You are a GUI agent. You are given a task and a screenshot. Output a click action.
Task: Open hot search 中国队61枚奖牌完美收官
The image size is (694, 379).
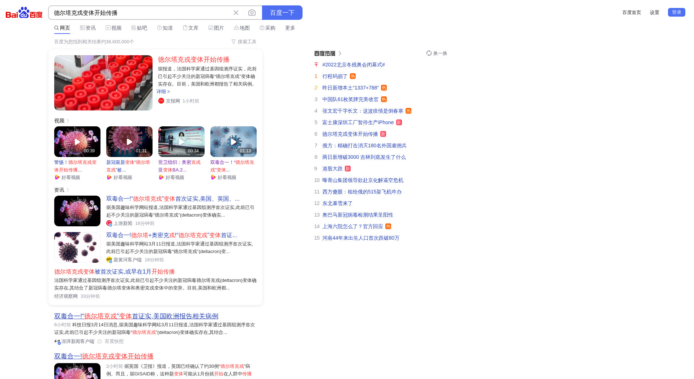coord(350,99)
